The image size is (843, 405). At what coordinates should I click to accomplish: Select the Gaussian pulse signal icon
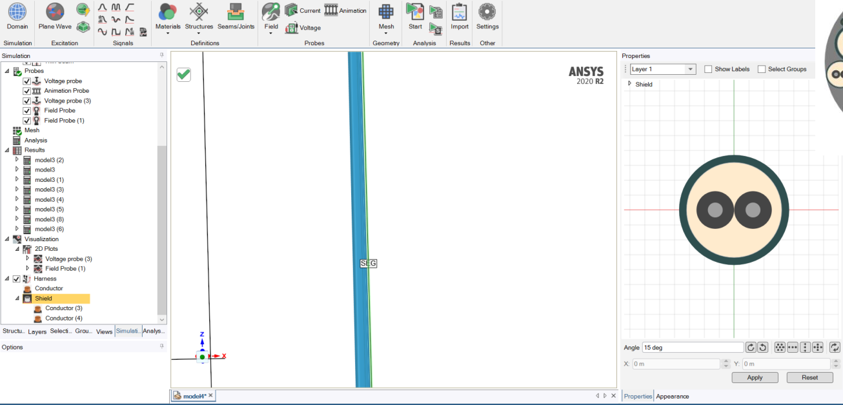(x=103, y=7)
